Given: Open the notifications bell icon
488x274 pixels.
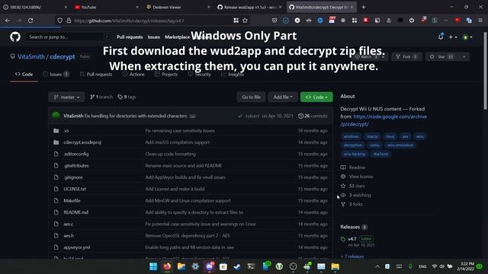Looking at the screenshot, I should coord(441,37).
